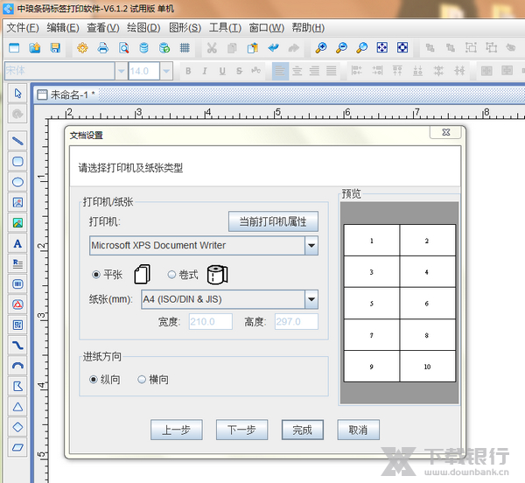The height and width of the screenshot is (483, 525).
Task: Save document with the floppy disk icon
Action: (55, 48)
